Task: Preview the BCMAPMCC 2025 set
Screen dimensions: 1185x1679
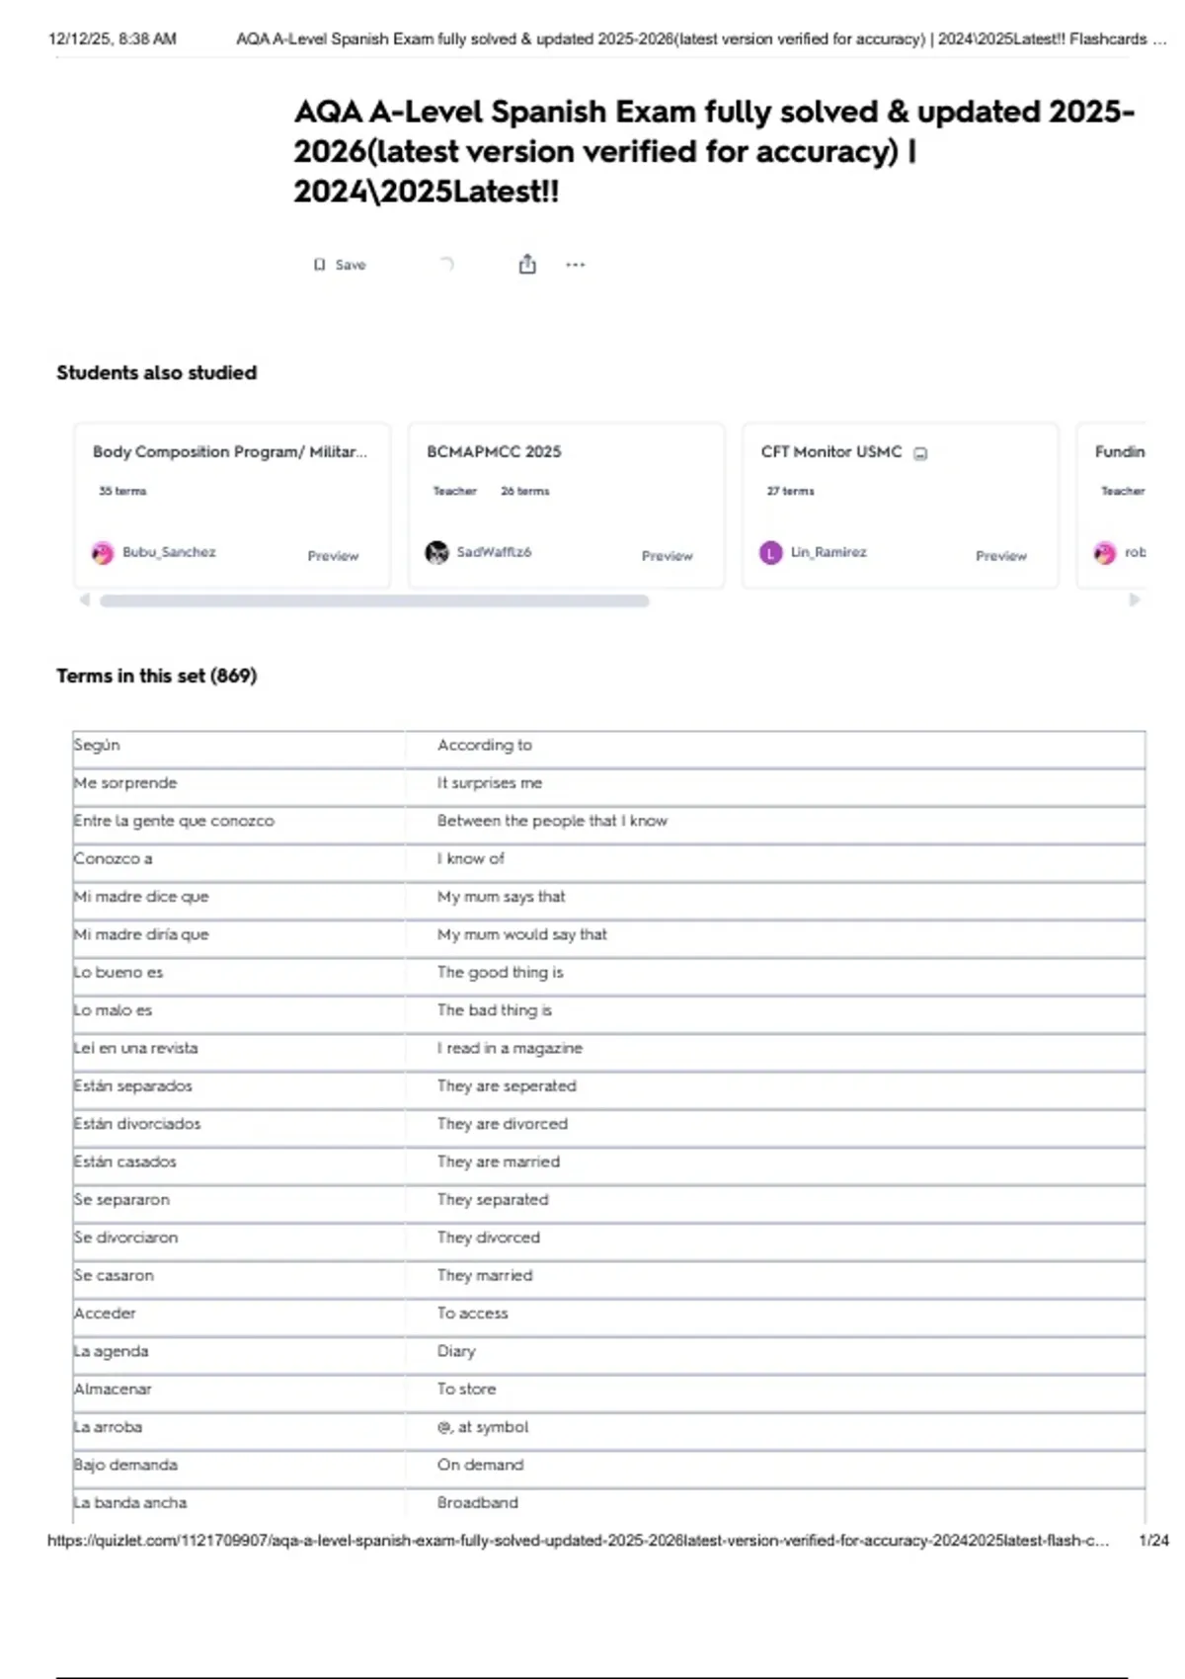Action: tap(667, 556)
